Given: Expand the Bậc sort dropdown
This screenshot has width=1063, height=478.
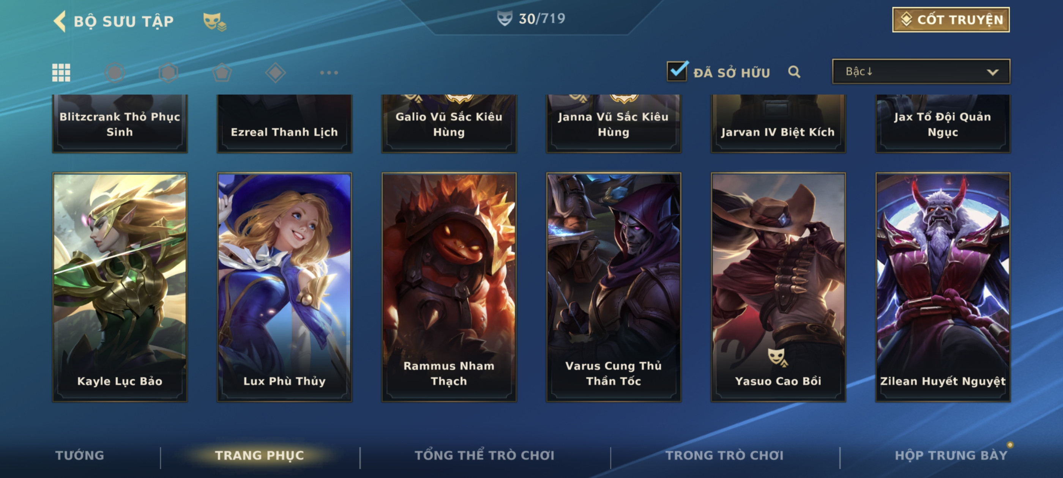Looking at the screenshot, I should pyautogui.click(x=921, y=71).
